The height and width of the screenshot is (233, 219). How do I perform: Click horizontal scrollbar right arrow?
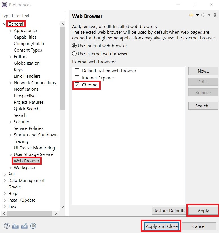[x=56, y=213]
